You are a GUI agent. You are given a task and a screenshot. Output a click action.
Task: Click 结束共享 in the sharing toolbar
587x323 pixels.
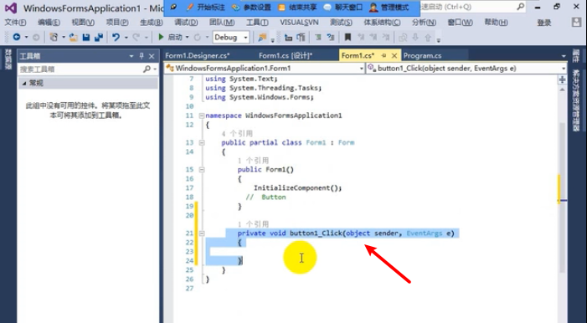tap(297, 7)
